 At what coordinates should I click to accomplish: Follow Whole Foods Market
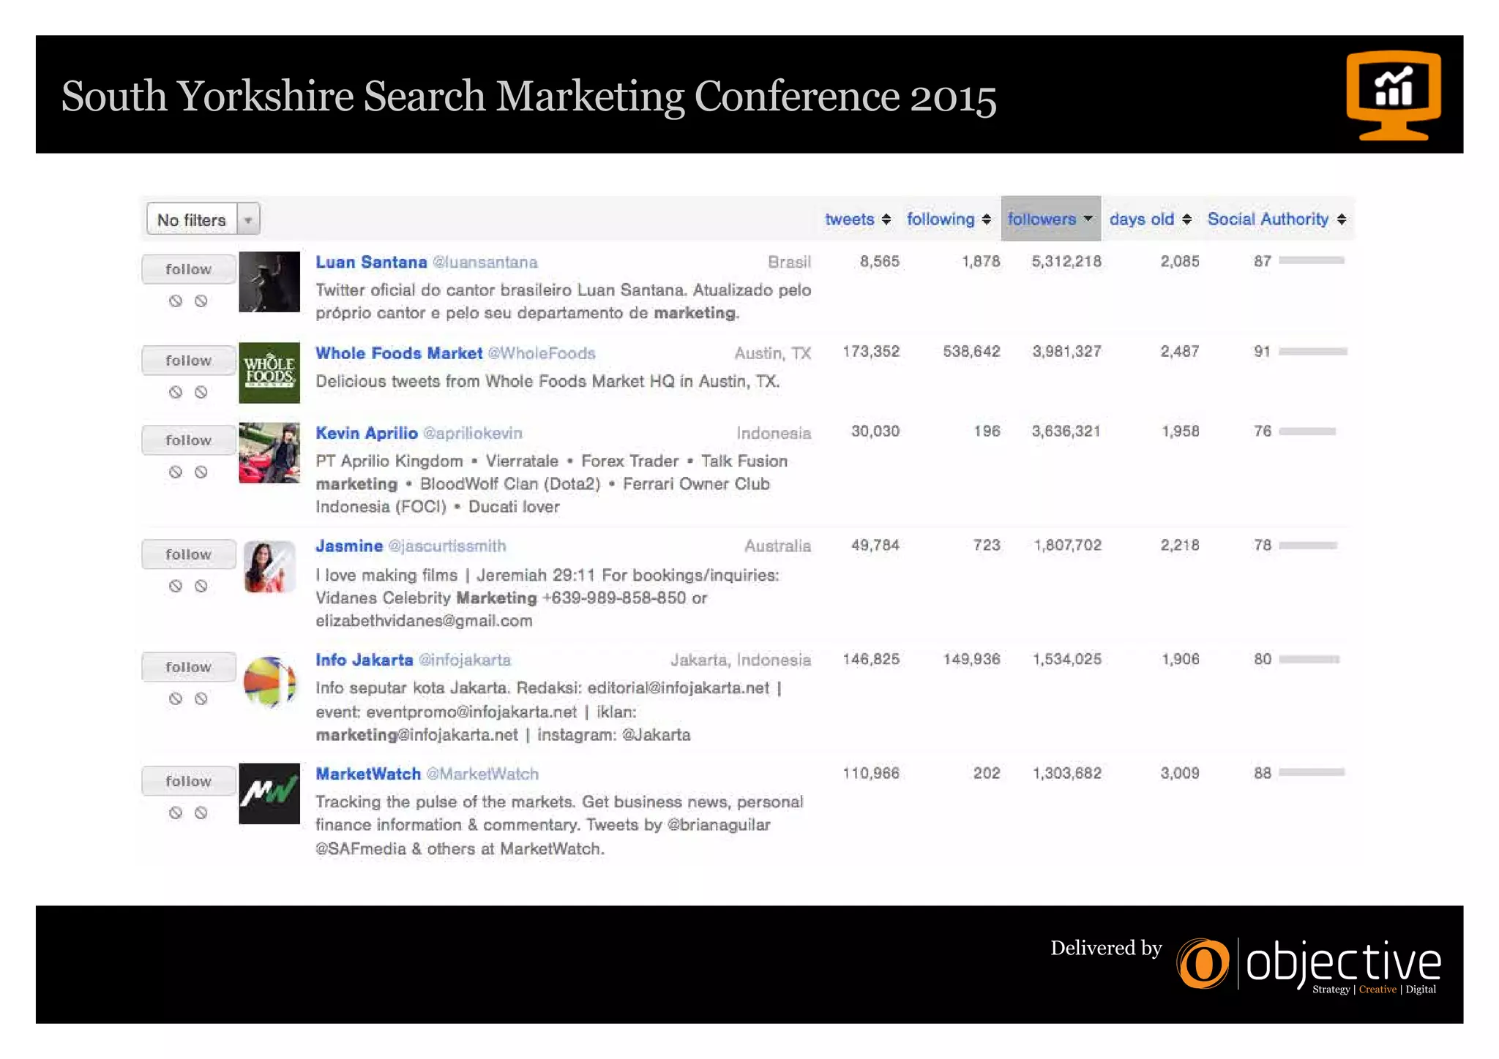188,361
